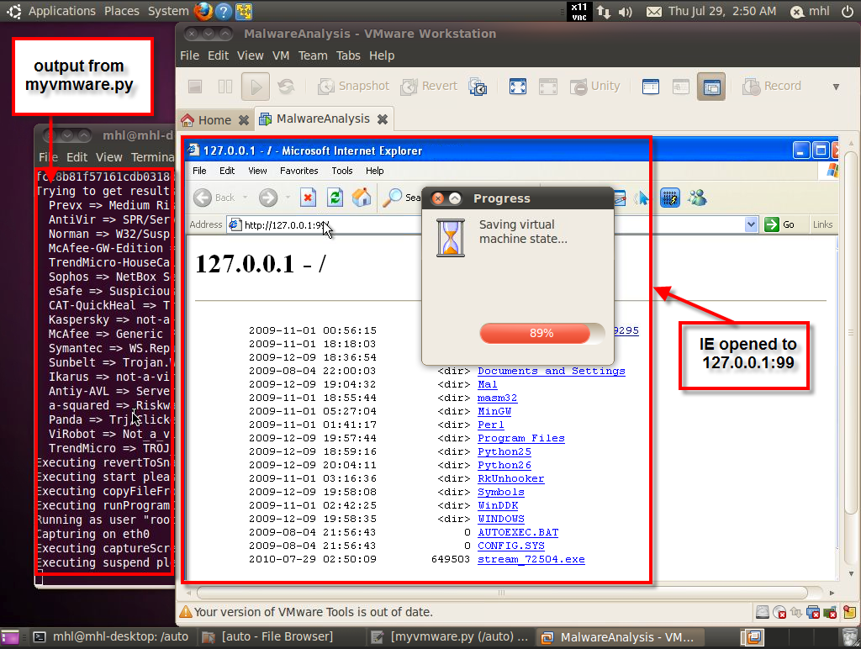Screen dimensions: 861x649
Task: Click the volume speaker icon in panel
Action: click(625, 12)
